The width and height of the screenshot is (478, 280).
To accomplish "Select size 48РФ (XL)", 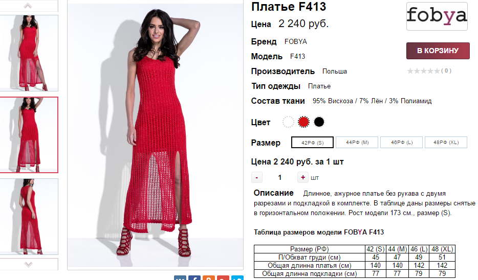I will tap(446, 142).
